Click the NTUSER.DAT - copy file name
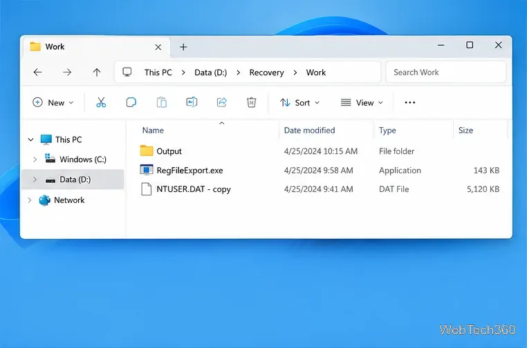This screenshot has height=348, width=527. click(x=194, y=189)
